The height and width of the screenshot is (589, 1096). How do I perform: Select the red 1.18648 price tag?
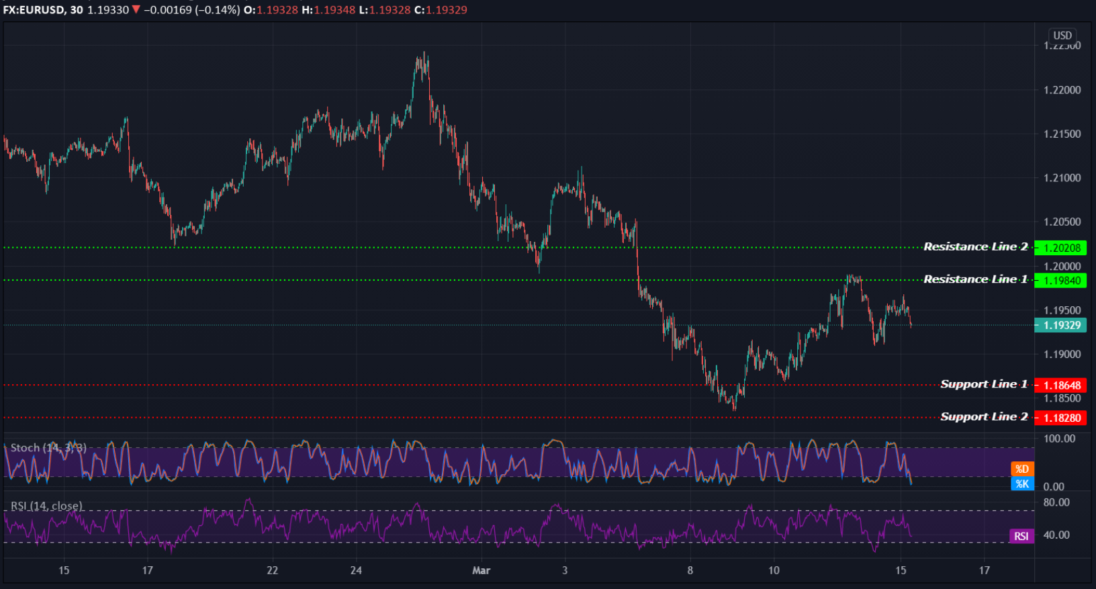pyautogui.click(x=1060, y=385)
